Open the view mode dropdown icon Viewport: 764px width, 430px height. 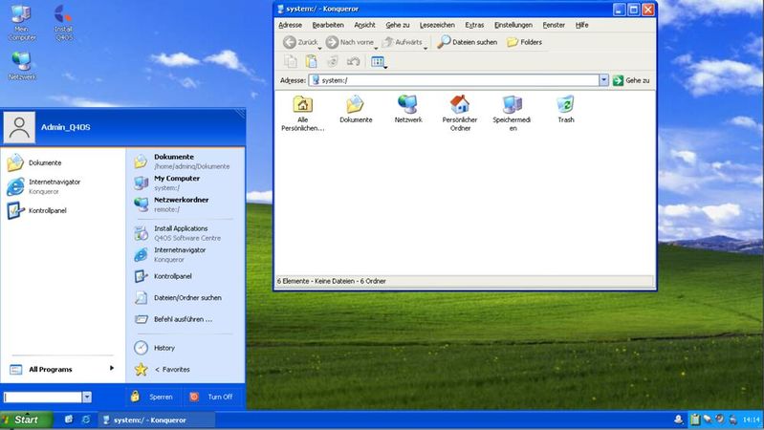[x=379, y=62]
